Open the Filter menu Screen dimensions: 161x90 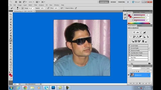coord(35,5)
